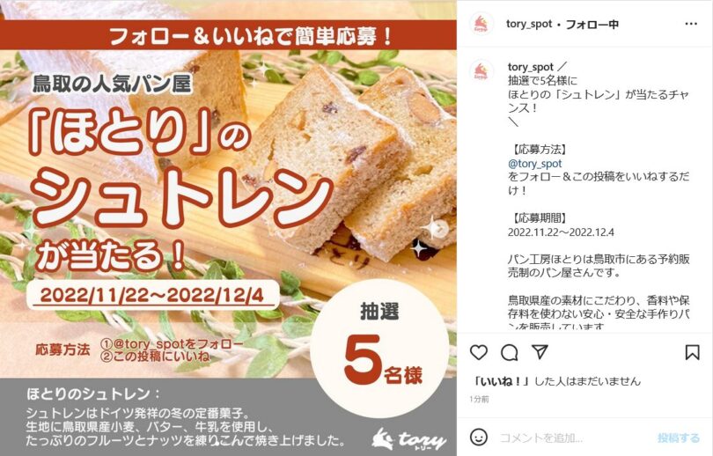Screen dimensions: 713x456
Task: Like the post with the heart icon
Action: 478,352
